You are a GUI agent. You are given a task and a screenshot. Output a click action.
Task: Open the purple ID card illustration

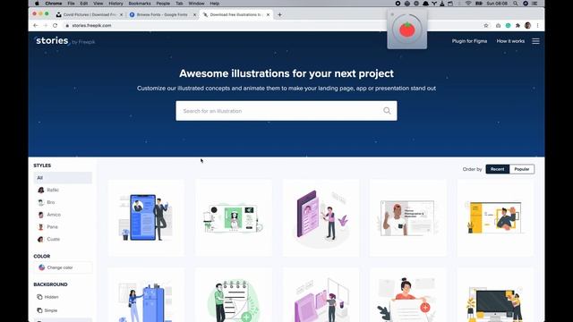pos(321,217)
